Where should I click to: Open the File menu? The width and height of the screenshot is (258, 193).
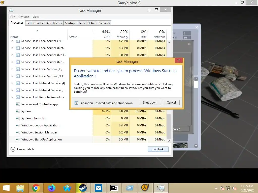[13, 17]
